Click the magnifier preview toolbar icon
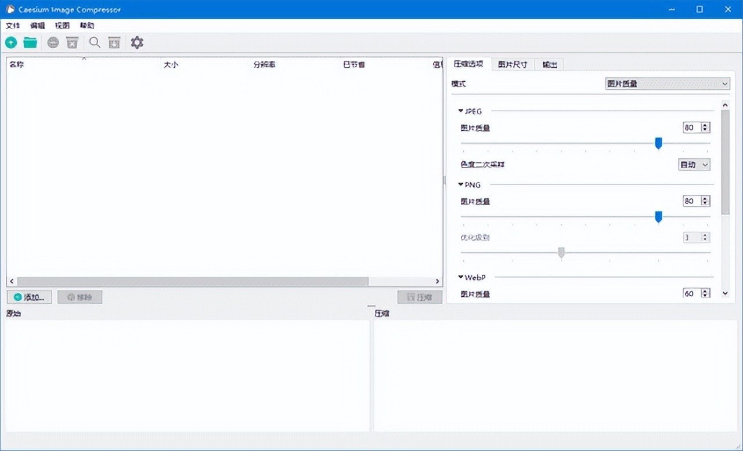 pos(95,43)
